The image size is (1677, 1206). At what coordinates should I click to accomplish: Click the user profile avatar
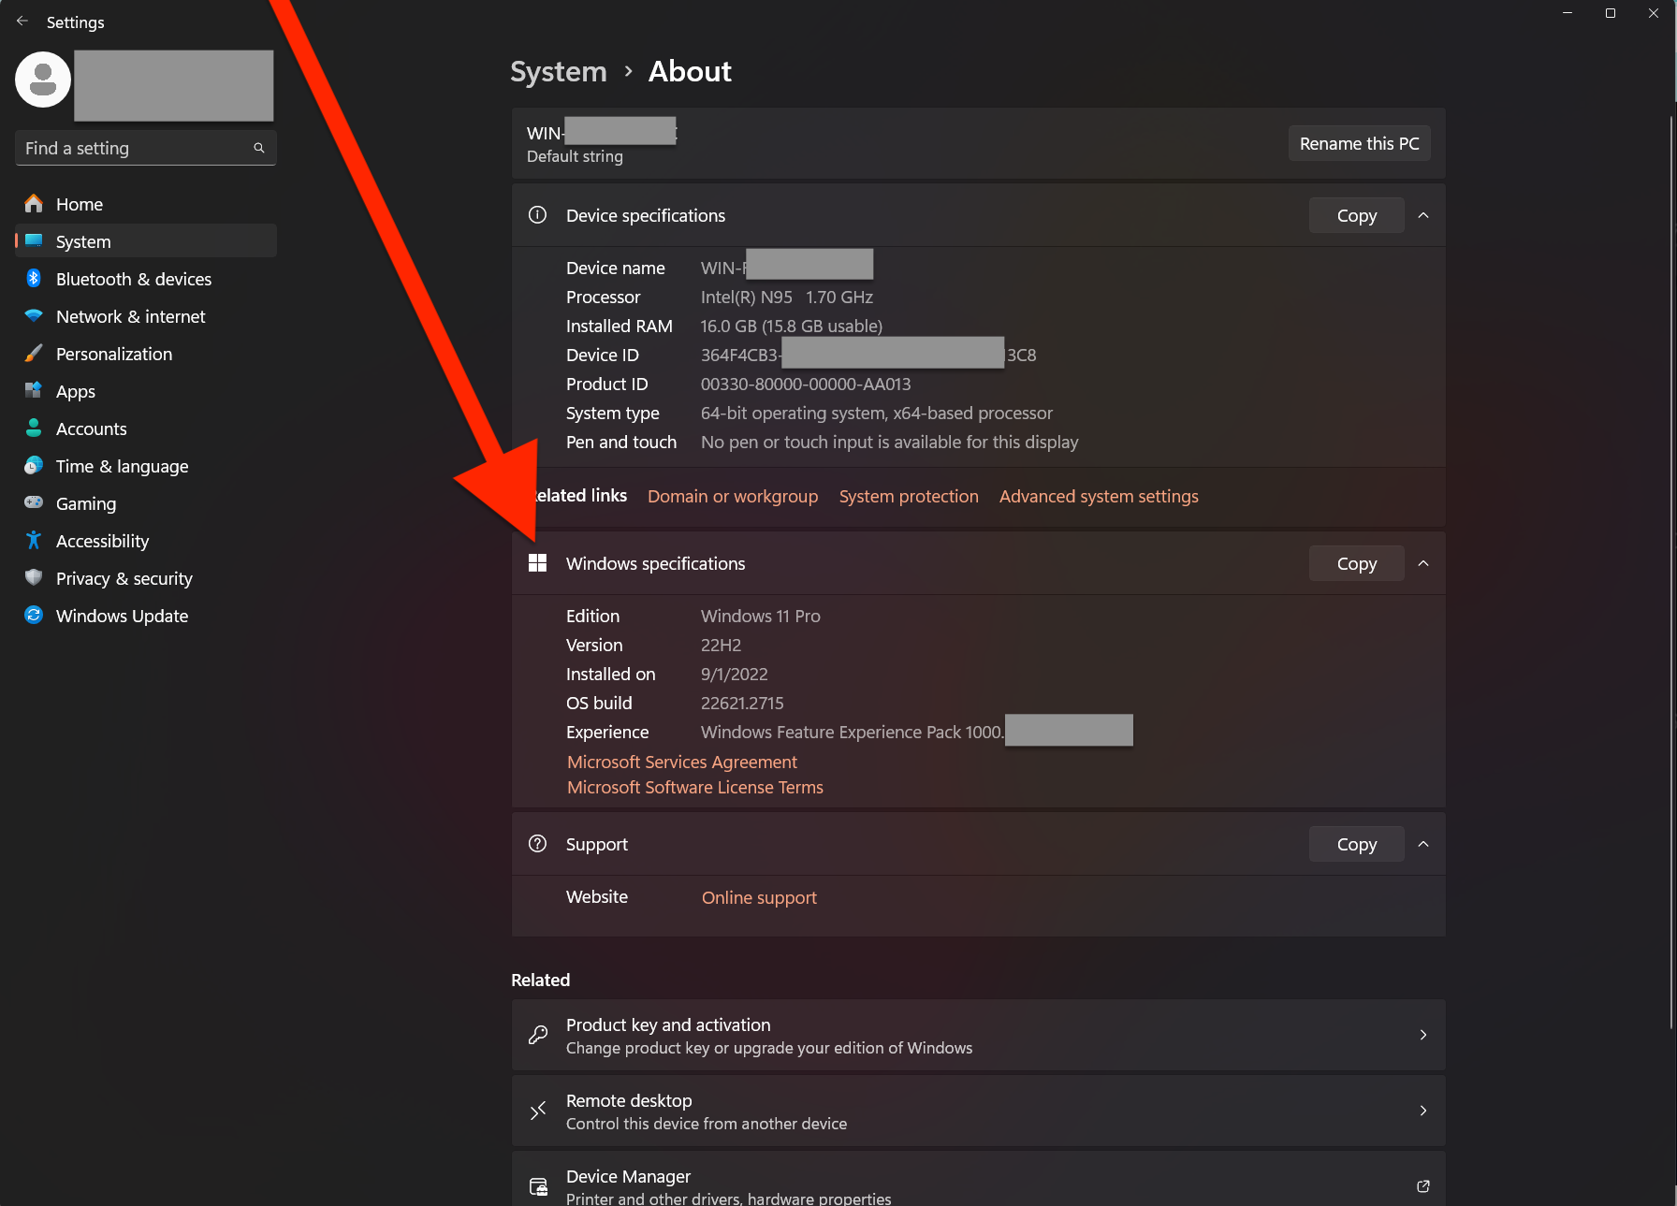(42, 80)
